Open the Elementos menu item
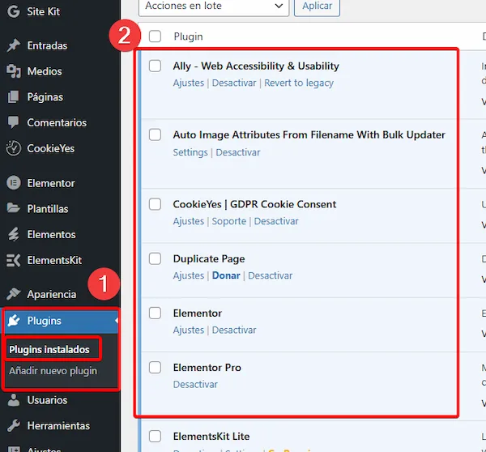Viewport: 486px width, 452px height. (x=51, y=234)
